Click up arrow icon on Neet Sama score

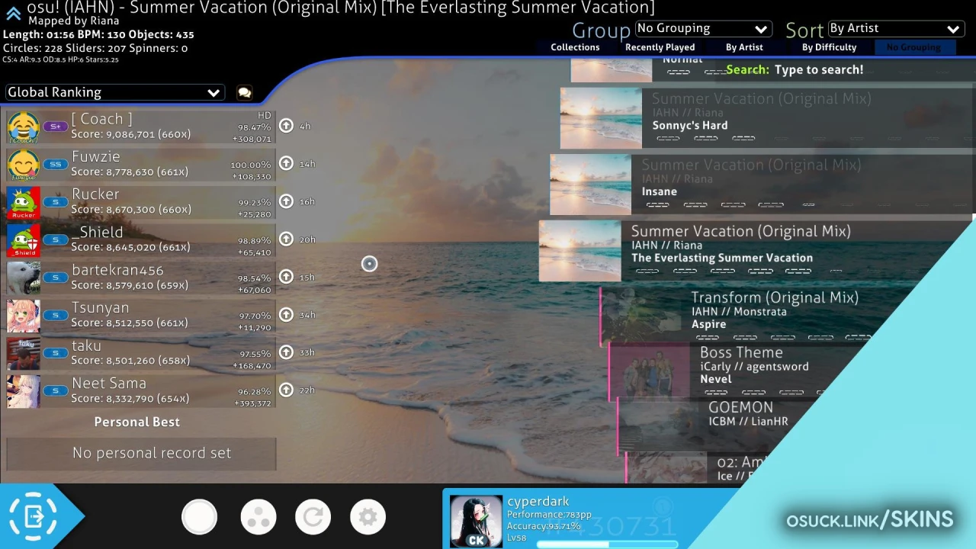pos(286,390)
